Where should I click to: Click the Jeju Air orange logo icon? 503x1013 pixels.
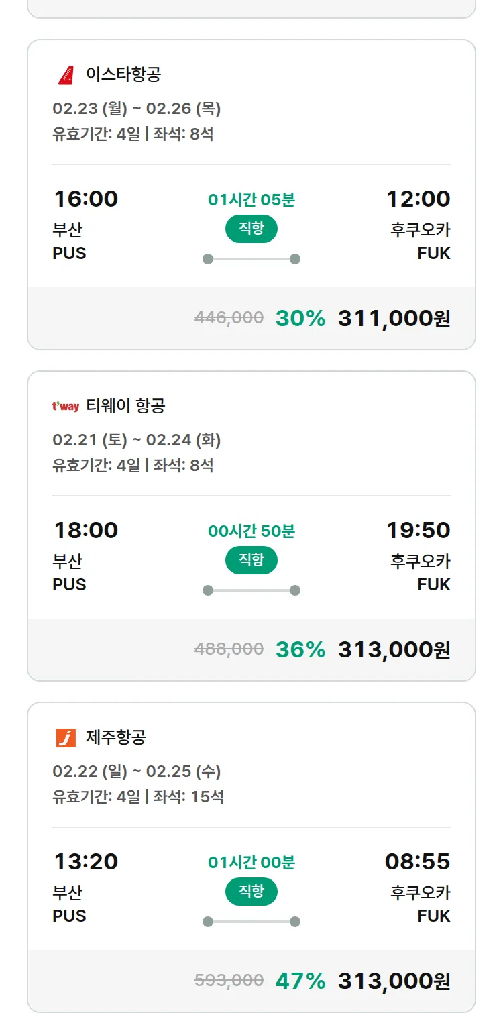point(66,737)
